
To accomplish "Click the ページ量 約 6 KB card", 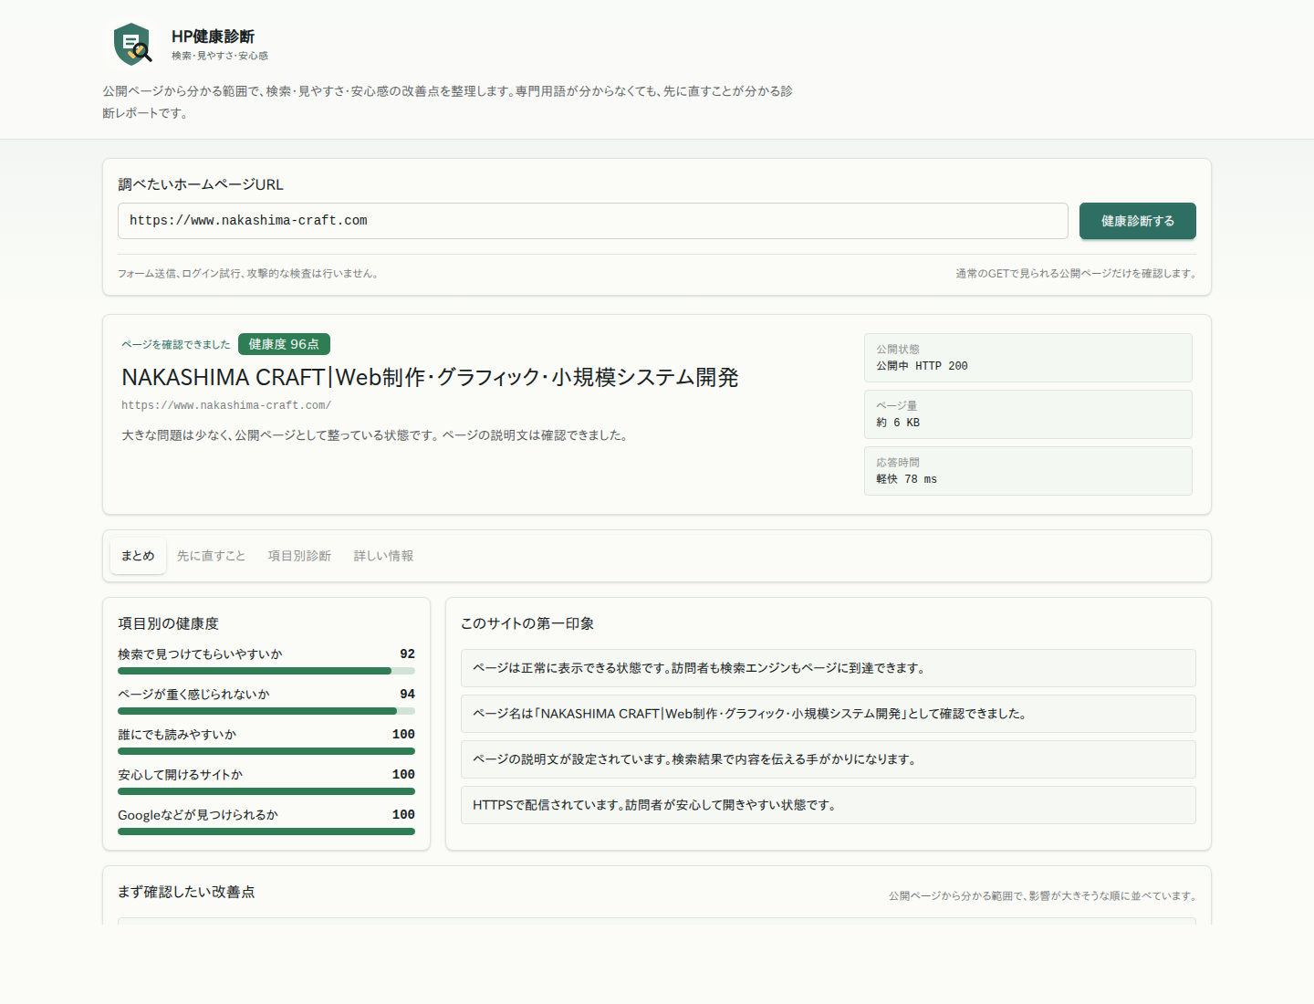I will (1027, 414).
